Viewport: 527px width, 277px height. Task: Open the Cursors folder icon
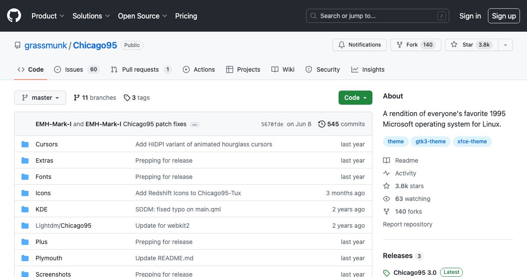[x=25, y=144]
